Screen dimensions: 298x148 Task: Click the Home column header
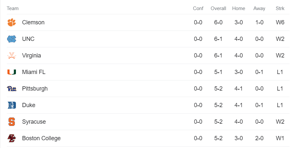point(239,8)
